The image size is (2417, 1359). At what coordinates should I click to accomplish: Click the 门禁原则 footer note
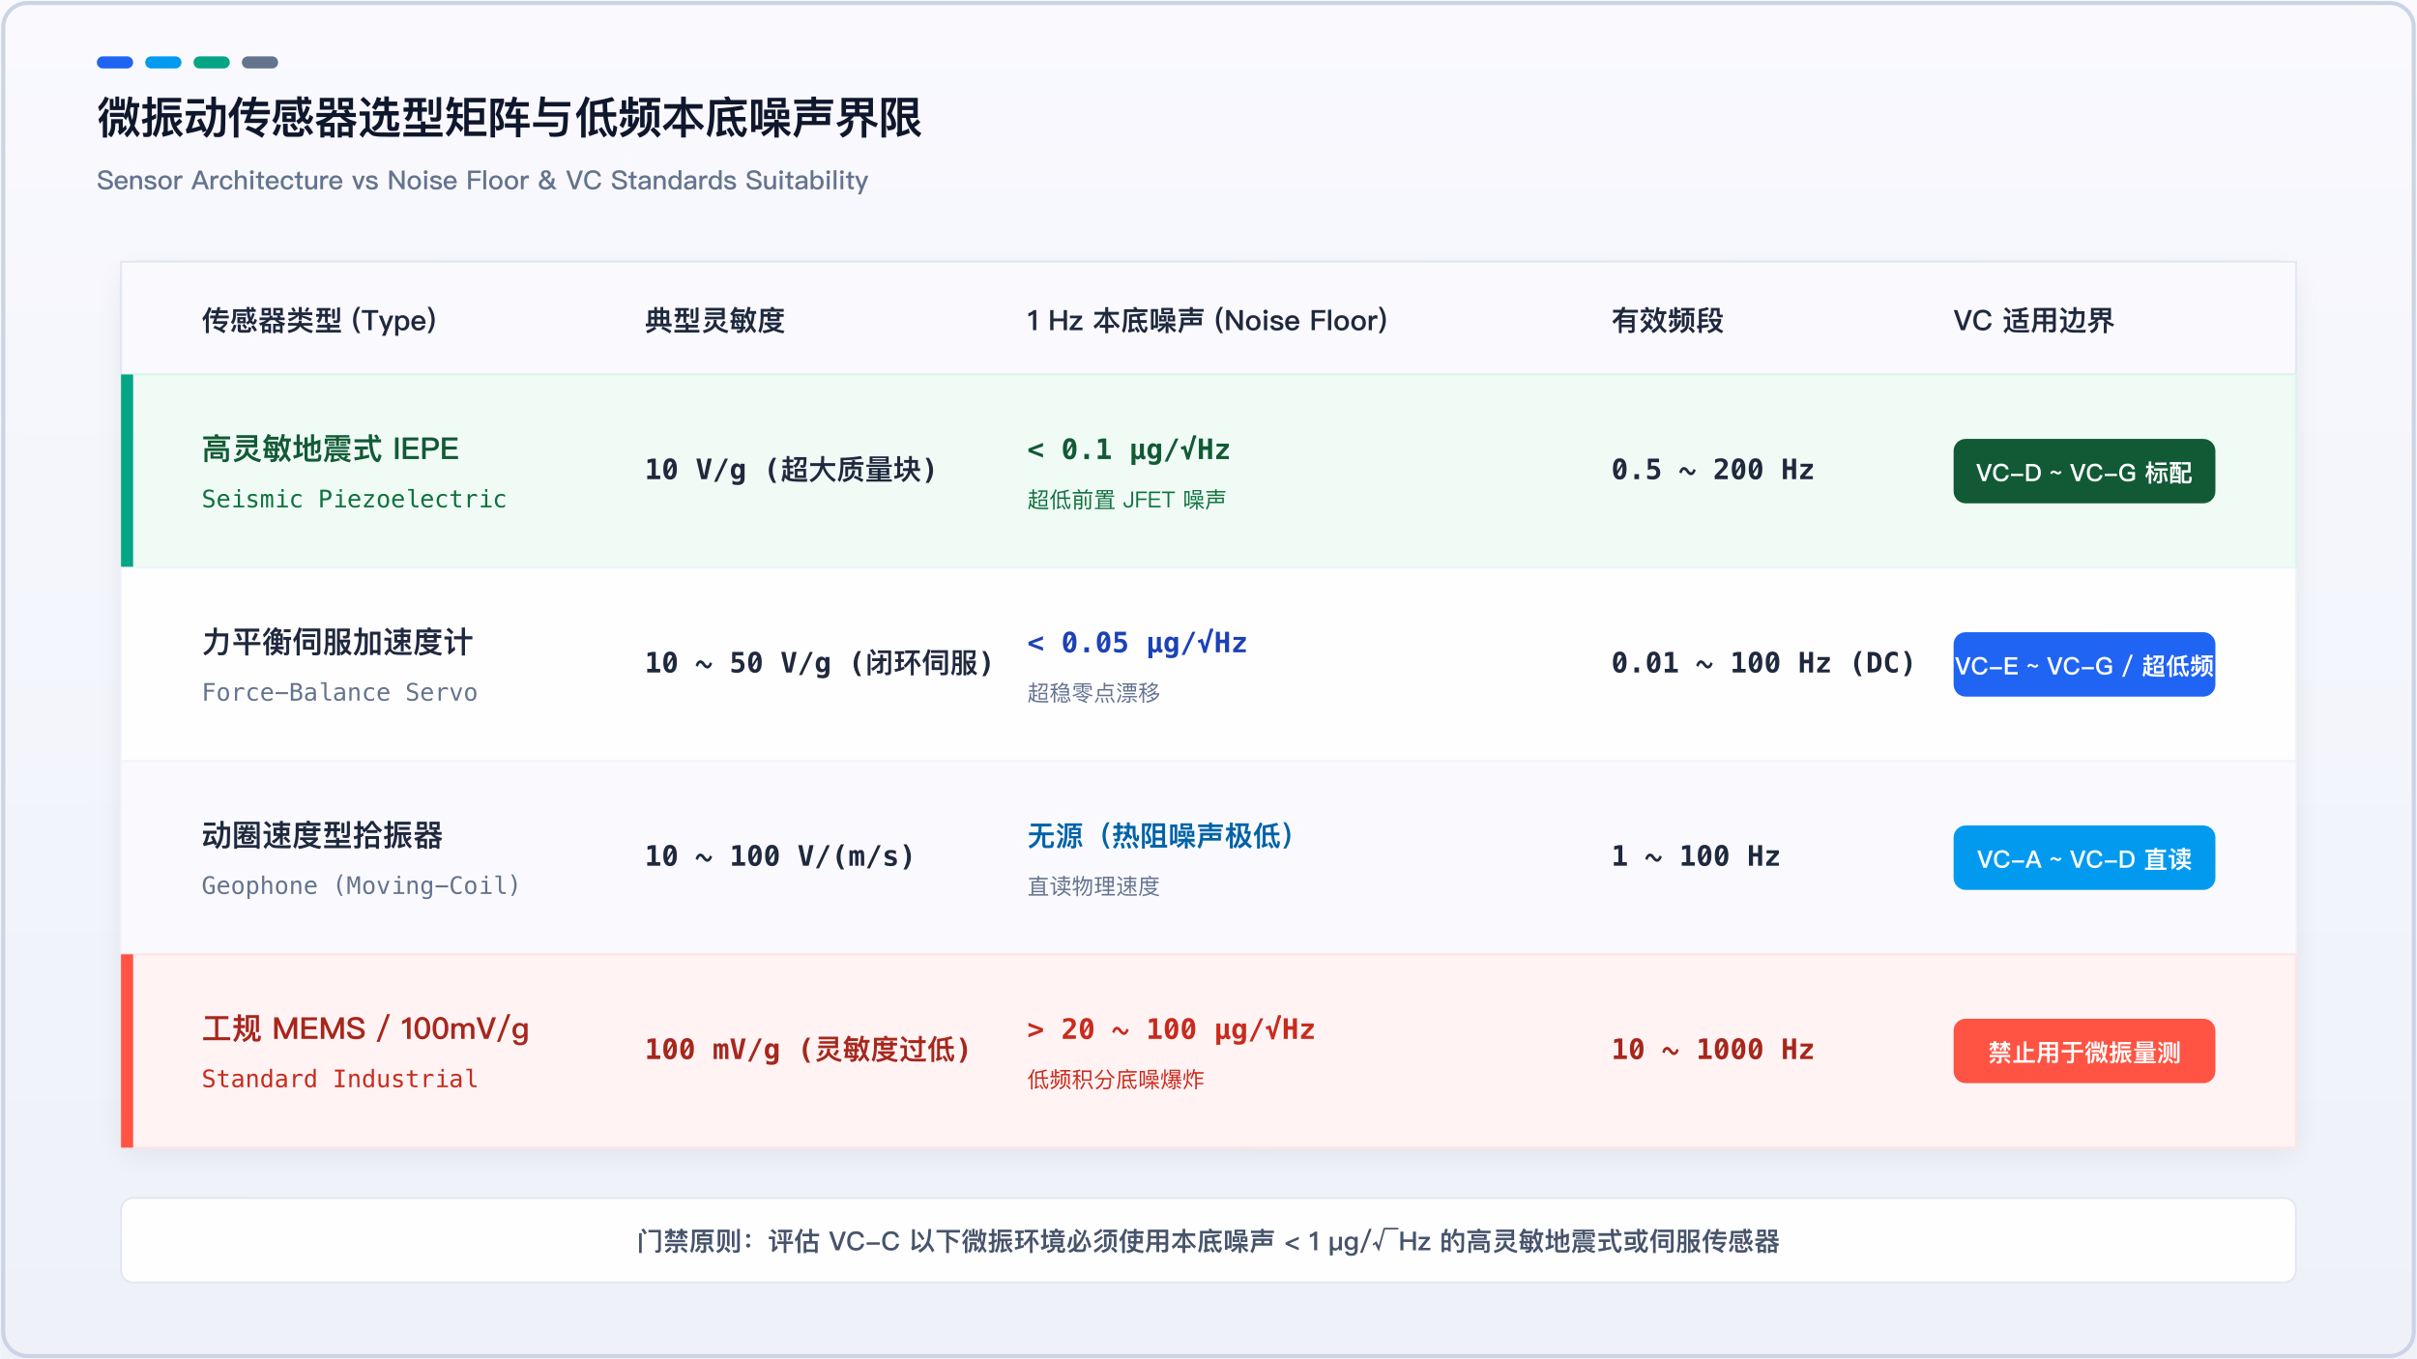point(1208,1241)
